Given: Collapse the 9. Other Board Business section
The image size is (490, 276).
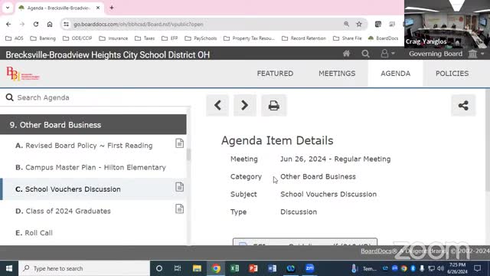Looking at the screenshot, I should [x=93, y=124].
